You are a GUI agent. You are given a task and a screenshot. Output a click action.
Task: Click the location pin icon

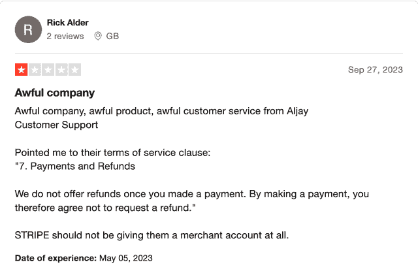(x=98, y=36)
